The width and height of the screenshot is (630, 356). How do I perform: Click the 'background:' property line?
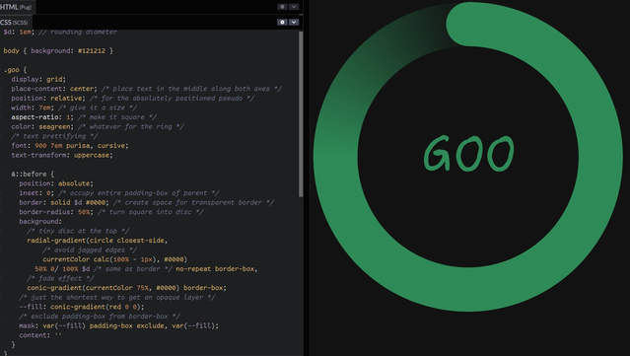pos(40,222)
